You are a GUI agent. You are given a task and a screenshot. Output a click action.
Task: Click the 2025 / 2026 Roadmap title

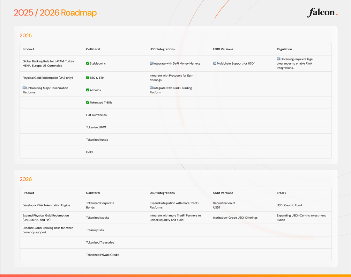click(55, 13)
